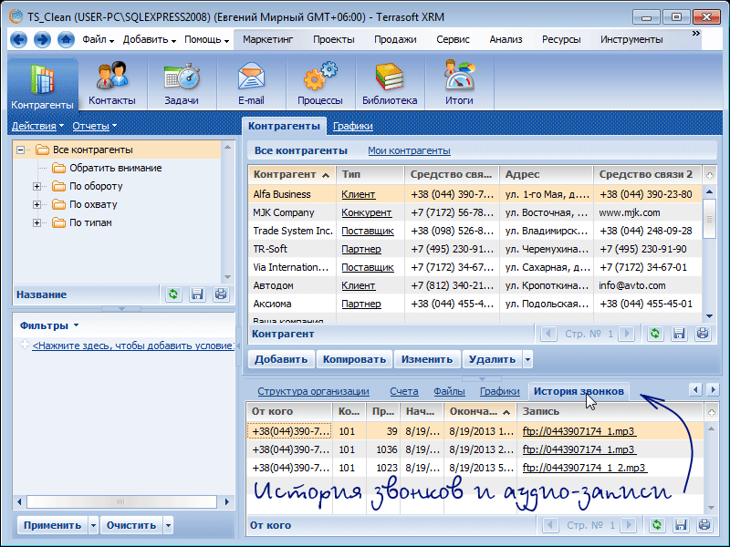Print the folder tree in Название bar

221,294
